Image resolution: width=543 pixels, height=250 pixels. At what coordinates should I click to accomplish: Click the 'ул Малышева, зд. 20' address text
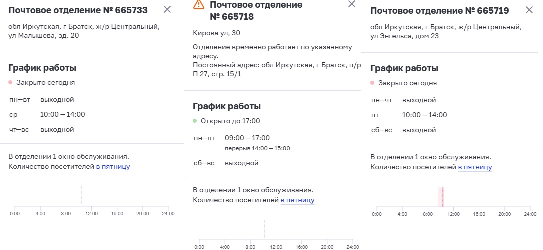(x=43, y=35)
